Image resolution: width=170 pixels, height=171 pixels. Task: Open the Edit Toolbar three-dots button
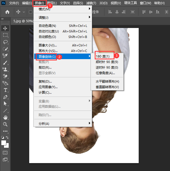coord(5,131)
